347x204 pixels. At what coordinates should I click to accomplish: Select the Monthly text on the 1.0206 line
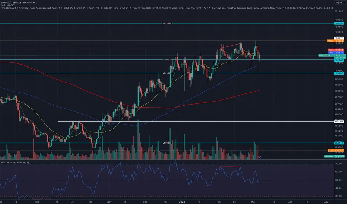(x=167, y=73)
